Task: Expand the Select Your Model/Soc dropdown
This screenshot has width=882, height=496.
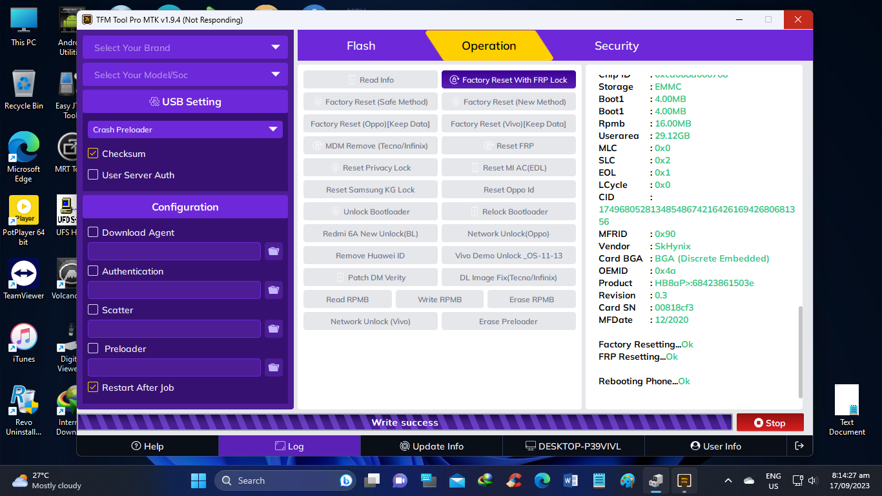Action: 185,74
